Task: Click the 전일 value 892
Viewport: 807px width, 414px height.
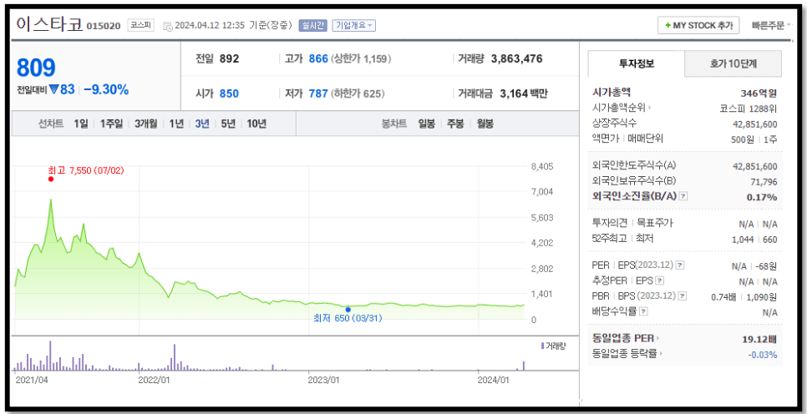Action: [229, 58]
